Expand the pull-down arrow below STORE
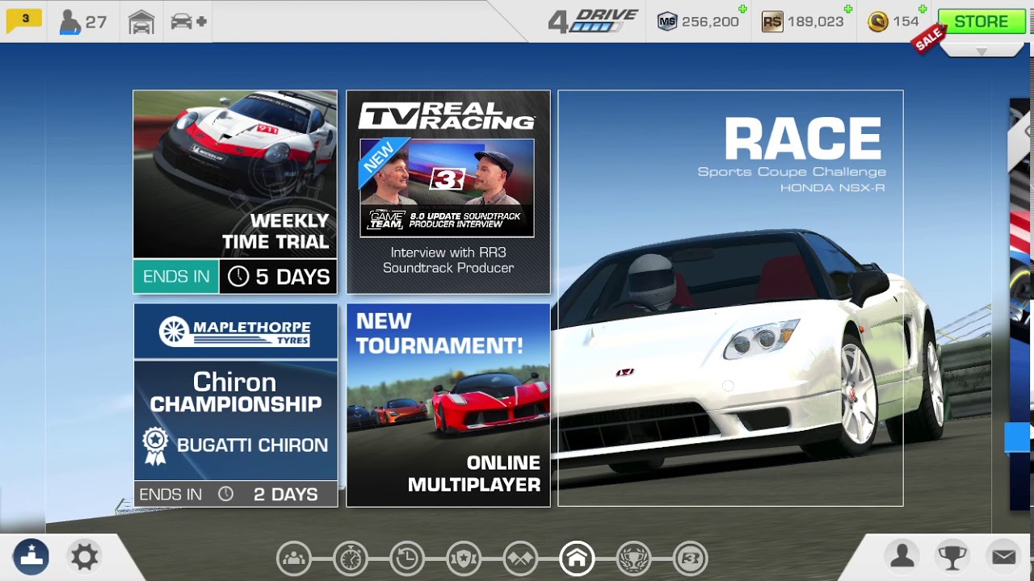 tap(981, 51)
